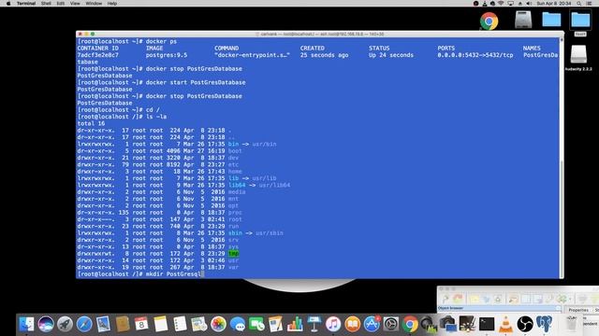This screenshot has width=599, height=336.
Task: Click the terminal window title bar
Action: tap(320, 34)
